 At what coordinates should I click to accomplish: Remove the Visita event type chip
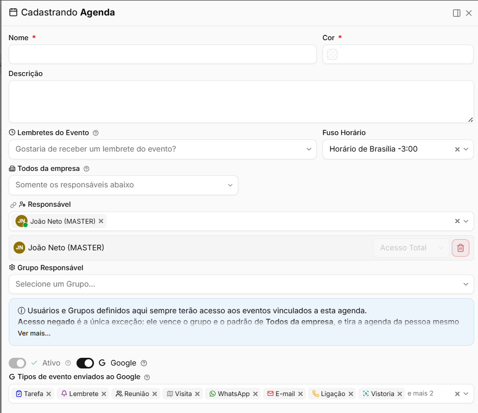click(x=197, y=394)
